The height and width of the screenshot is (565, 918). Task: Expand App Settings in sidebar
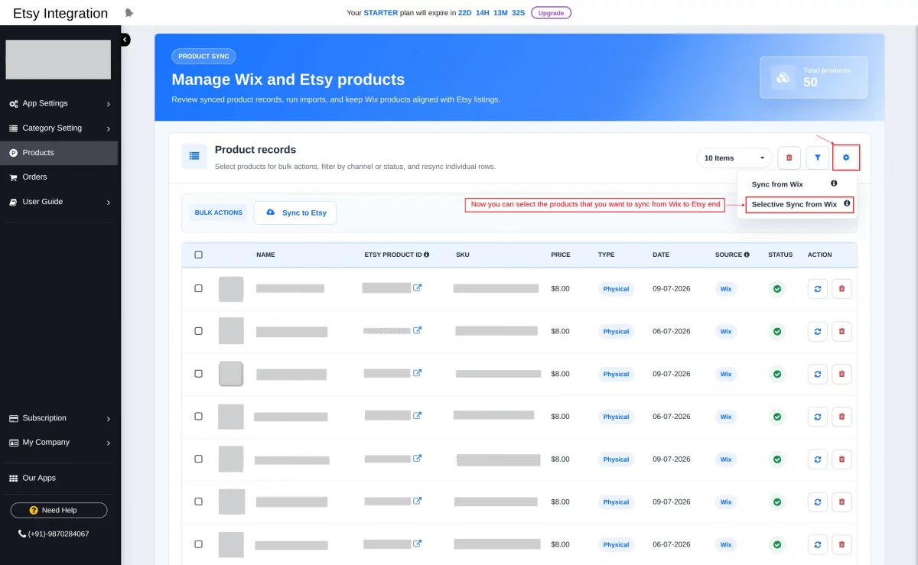[60, 104]
